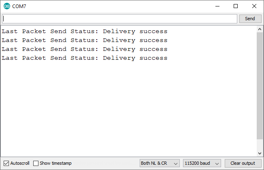Click the scrollbar up arrow
Image resolution: width=264 pixels, height=170 pixels.
260,29
